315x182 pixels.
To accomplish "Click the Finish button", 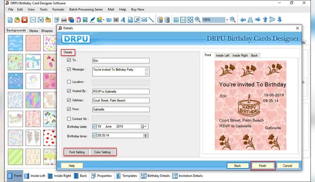I will click(x=263, y=166).
